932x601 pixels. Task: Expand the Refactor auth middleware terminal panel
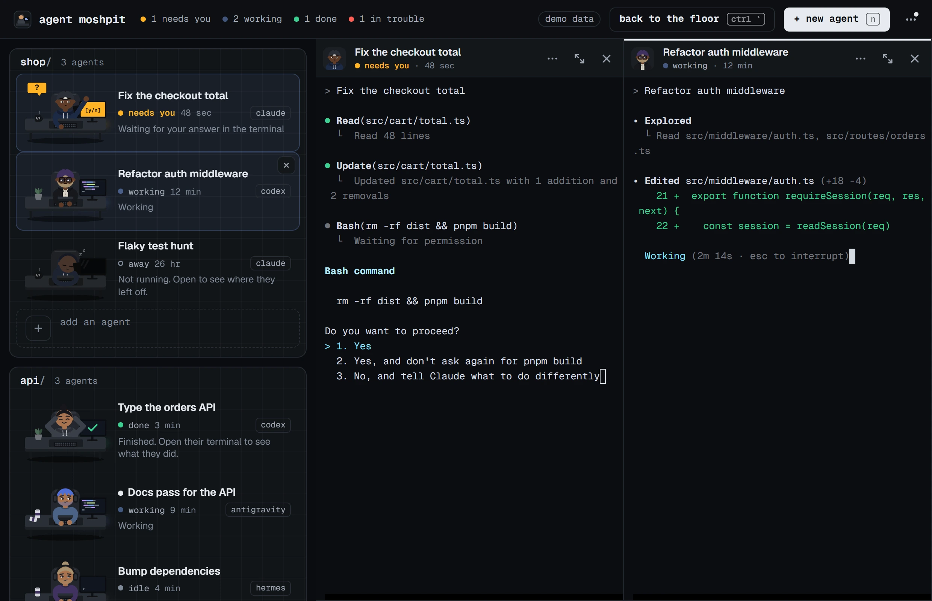tap(888, 59)
